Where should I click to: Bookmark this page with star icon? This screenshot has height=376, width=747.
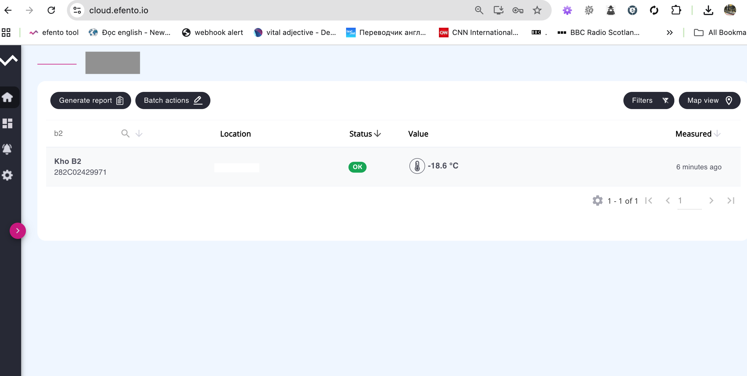pos(537,10)
